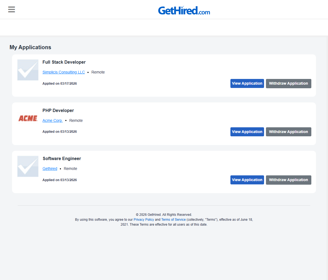
Task: View the Software Engineer application
Action: [x=247, y=180]
